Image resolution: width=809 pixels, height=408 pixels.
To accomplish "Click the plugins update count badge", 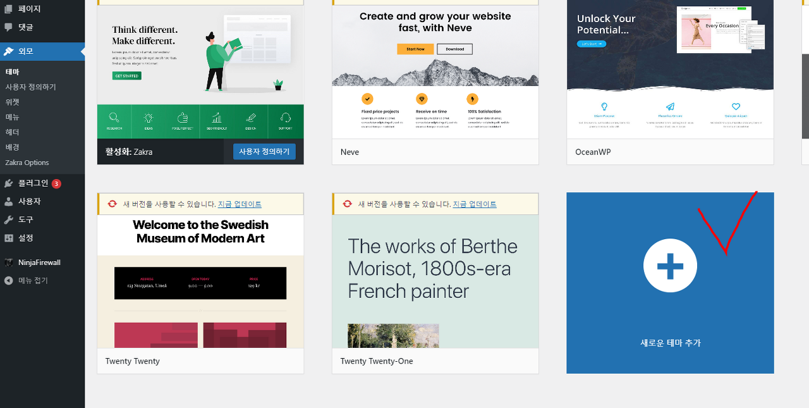I will point(56,183).
